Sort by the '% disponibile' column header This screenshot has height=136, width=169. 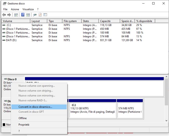[144, 21]
